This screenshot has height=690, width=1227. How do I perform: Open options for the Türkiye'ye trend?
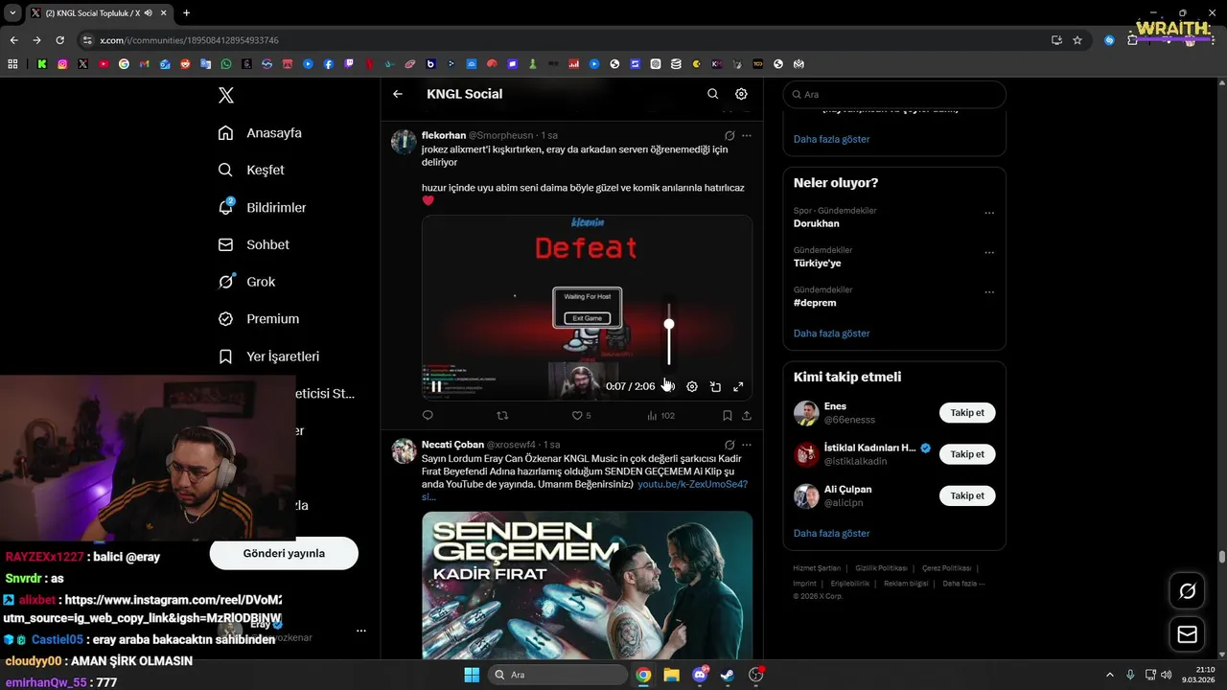[x=989, y=252]
